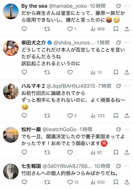Screen dimensions: 133x189
Task: Share ハルマキ2's tweet
Action: point(127,116)
